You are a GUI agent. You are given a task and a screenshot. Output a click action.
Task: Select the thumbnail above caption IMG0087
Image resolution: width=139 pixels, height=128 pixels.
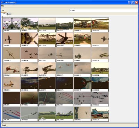point(12,113)
